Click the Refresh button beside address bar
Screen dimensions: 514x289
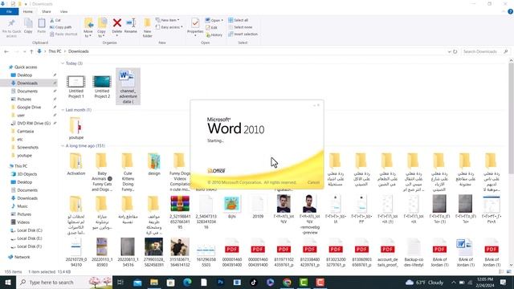tap(455, 51)
